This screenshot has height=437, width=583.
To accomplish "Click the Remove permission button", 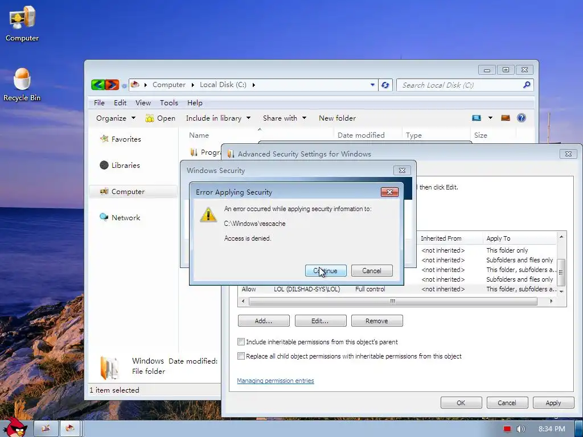I will [377, 321].
